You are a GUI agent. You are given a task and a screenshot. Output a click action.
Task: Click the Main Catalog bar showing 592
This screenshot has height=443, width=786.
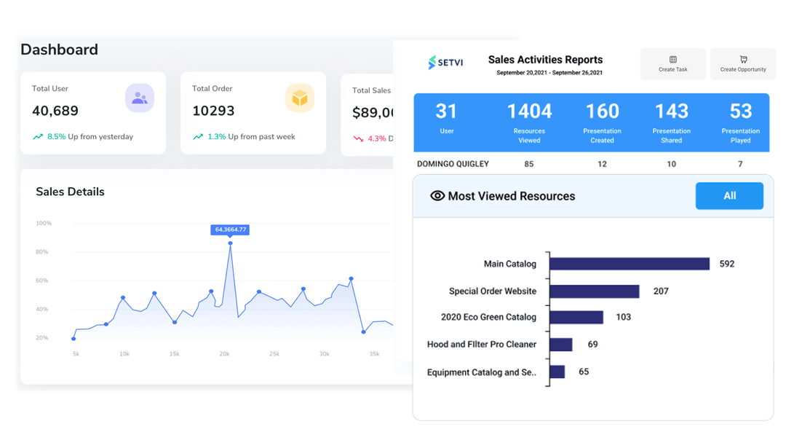click(x=630, y=263)
